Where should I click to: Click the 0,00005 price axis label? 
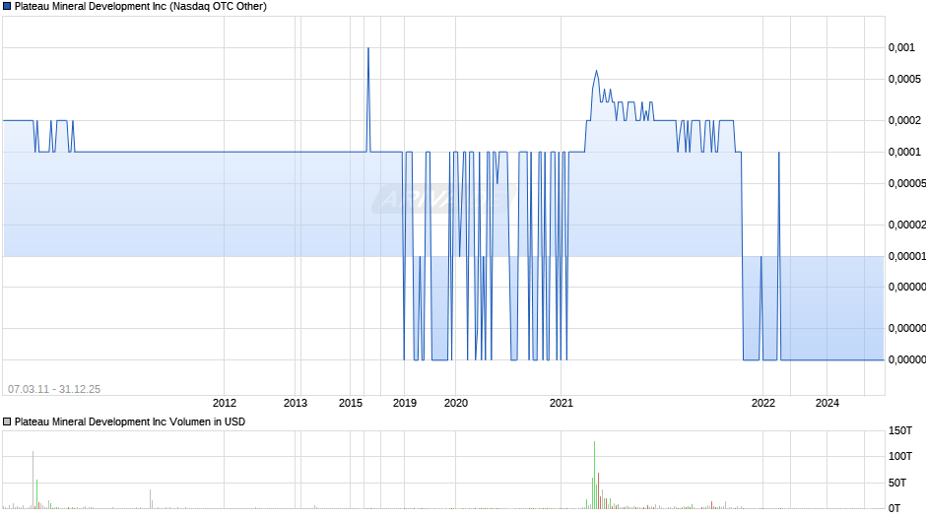click(907, 184)
